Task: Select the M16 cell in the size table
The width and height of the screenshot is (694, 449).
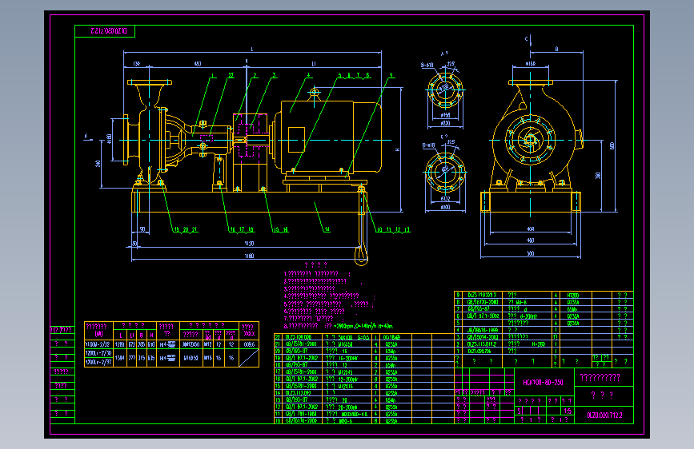Action: [207, 358]
